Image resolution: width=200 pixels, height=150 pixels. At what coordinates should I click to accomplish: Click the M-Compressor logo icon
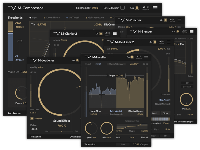(12, 8)
